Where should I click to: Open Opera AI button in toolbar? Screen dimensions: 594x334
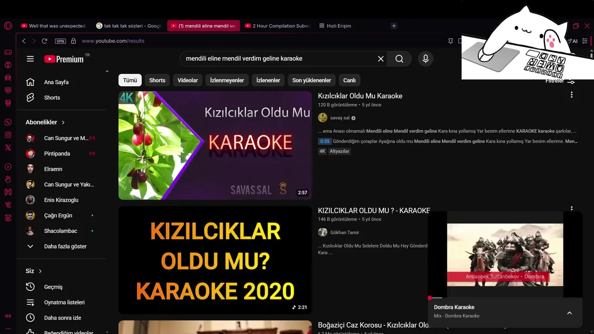point(573,41)
